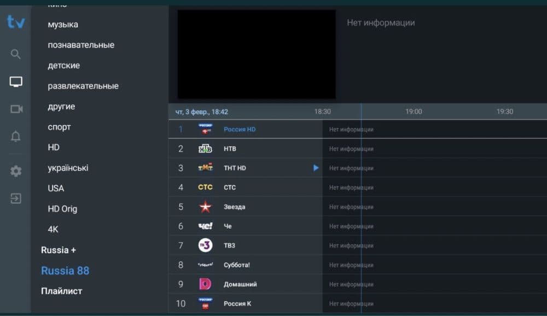Open the video camera recordings icon

[16, 109]
